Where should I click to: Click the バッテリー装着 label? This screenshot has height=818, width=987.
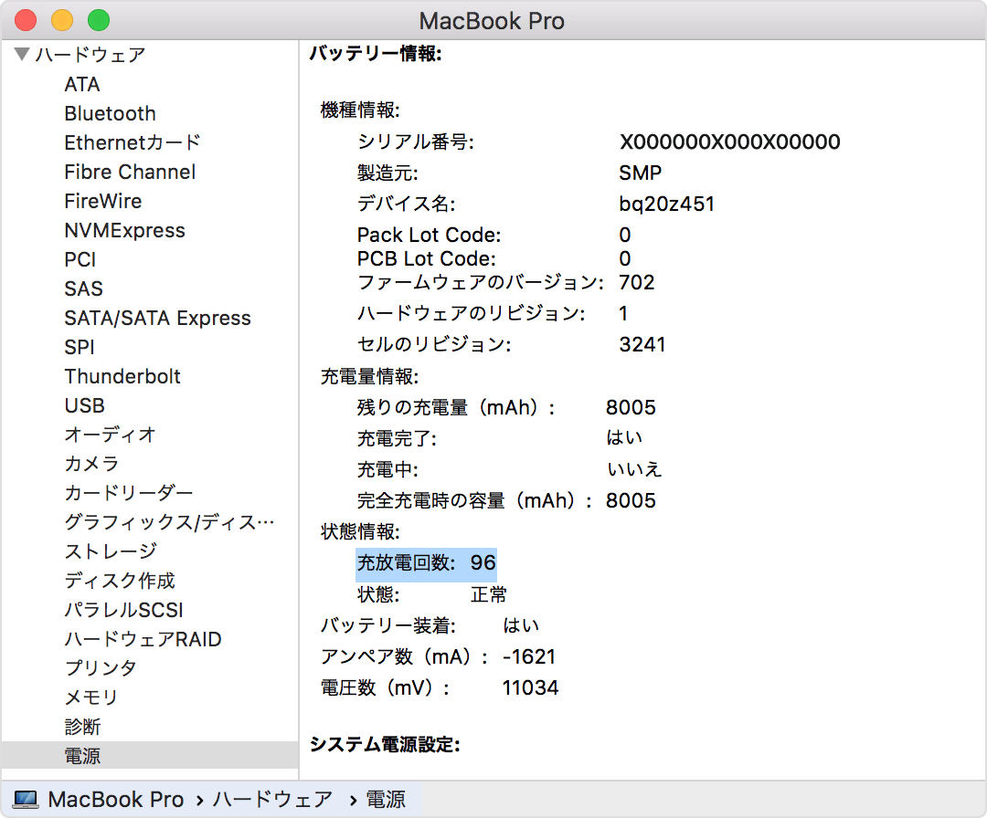[x=388, y=625]
